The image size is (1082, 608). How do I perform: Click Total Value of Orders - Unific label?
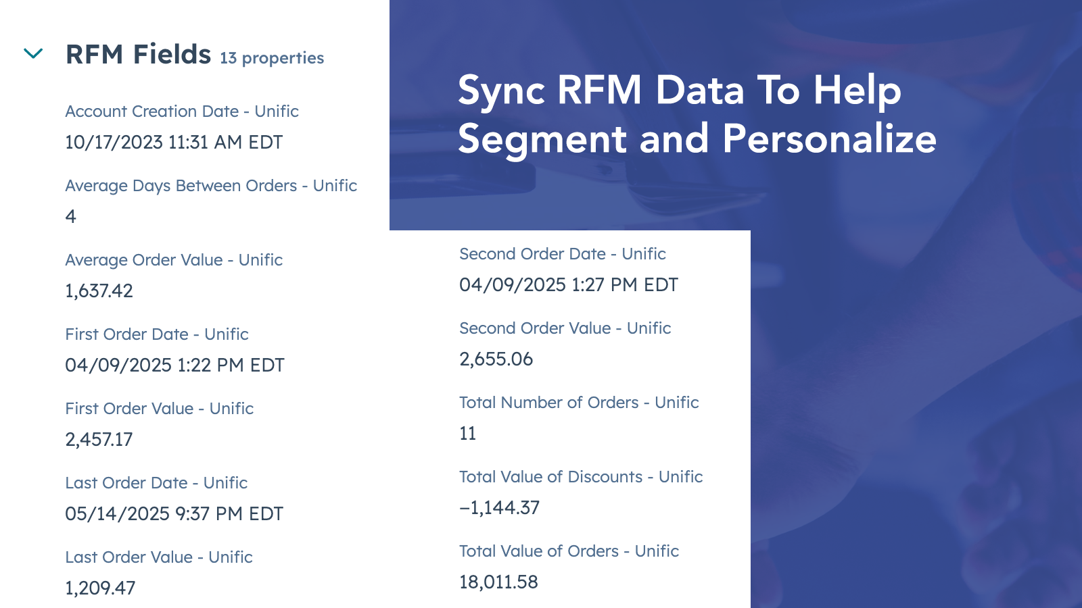pos(569,551)
